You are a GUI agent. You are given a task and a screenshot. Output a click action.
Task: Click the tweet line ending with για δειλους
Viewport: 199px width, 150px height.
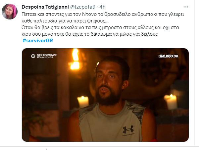[x=90, y=34]
